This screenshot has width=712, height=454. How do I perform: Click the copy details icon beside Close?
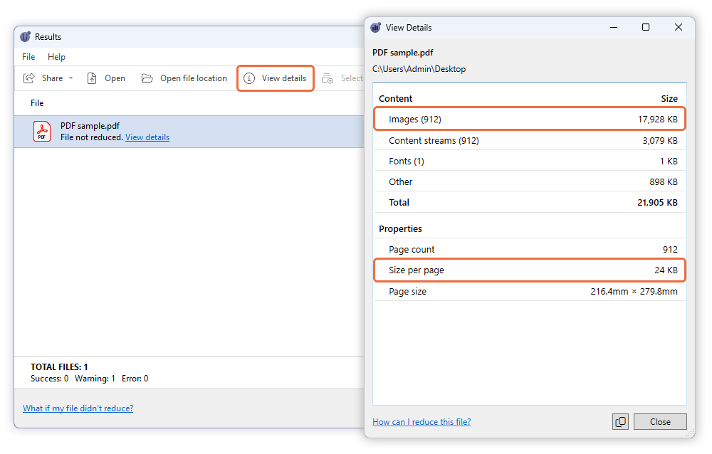tap(620, 422)
